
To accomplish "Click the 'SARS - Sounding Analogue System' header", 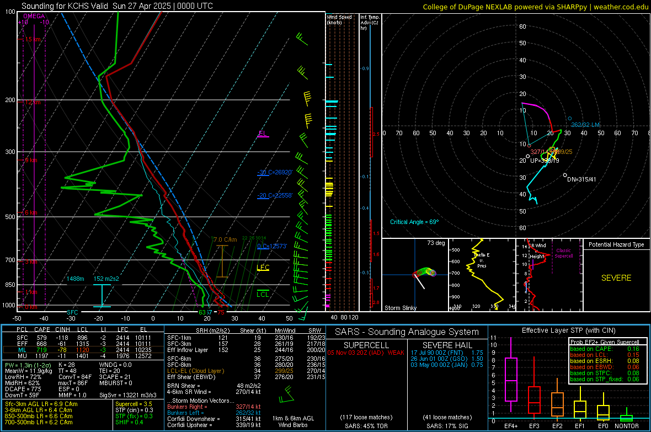I will (407, 332).
